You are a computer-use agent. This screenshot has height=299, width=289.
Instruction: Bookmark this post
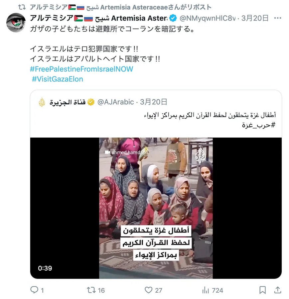click(262, 290)
